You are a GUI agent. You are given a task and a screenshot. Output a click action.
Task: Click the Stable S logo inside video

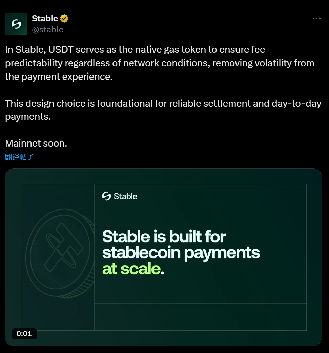(x=106, y=196)
